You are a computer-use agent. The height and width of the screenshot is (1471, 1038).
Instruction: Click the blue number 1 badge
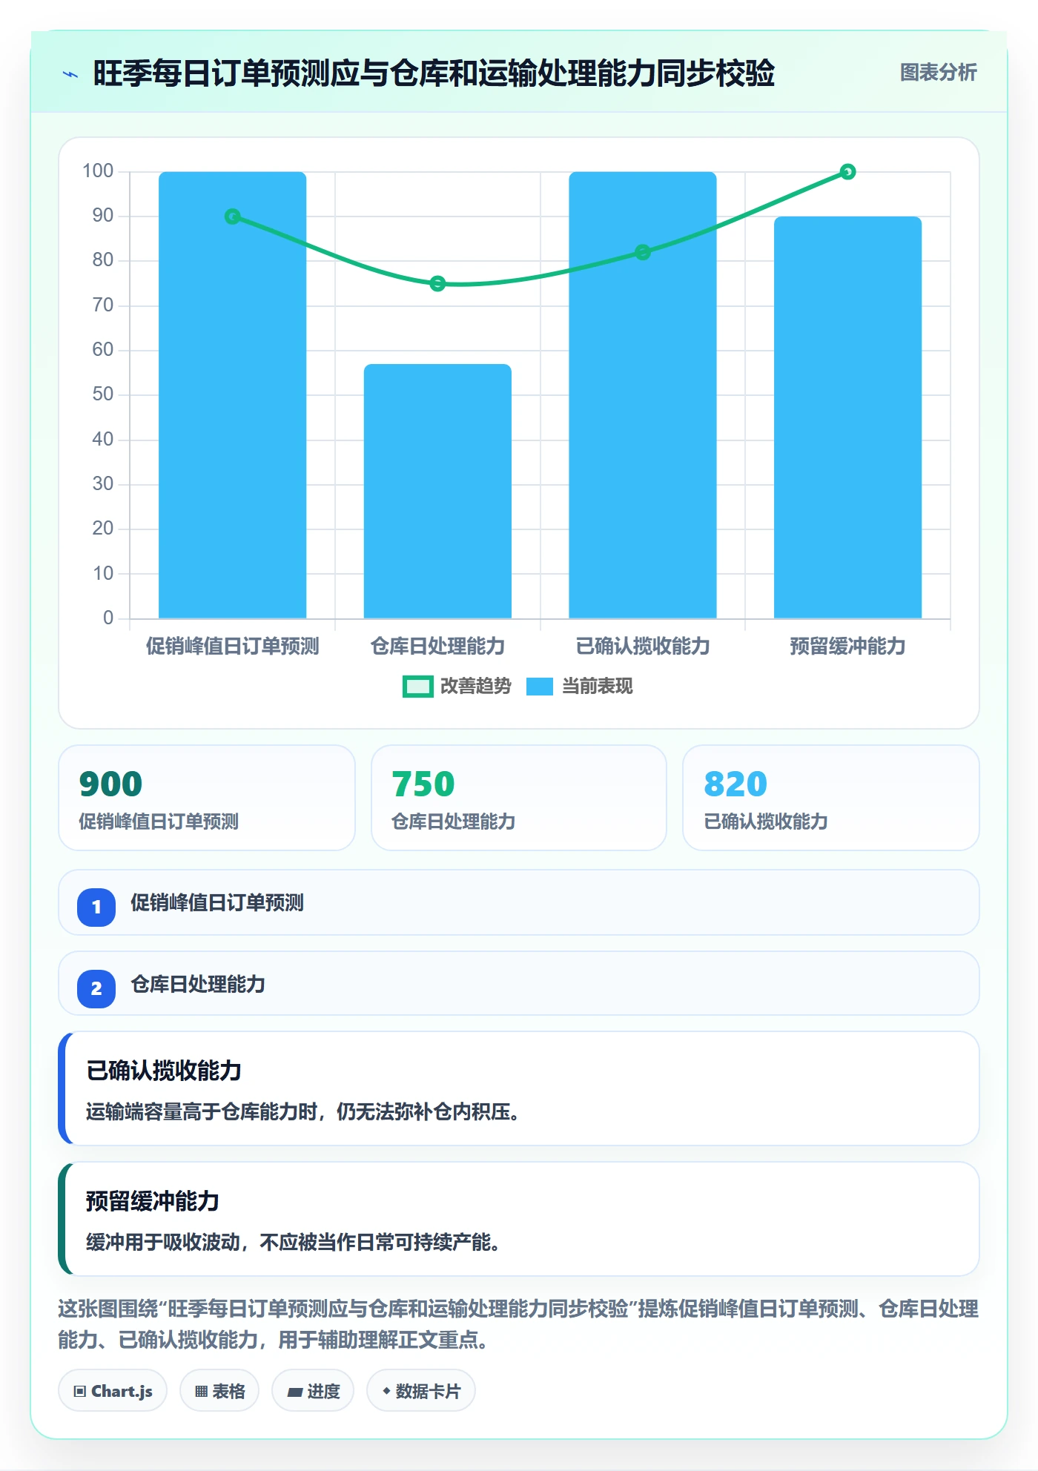[96, 907]
